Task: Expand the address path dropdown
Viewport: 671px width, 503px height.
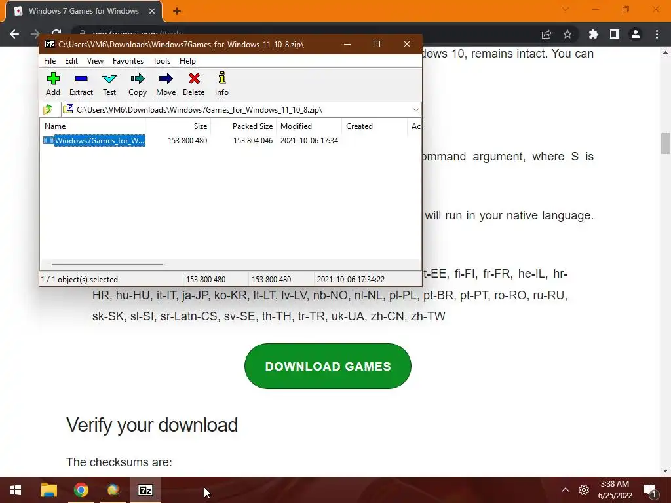Action: (415, 110)
